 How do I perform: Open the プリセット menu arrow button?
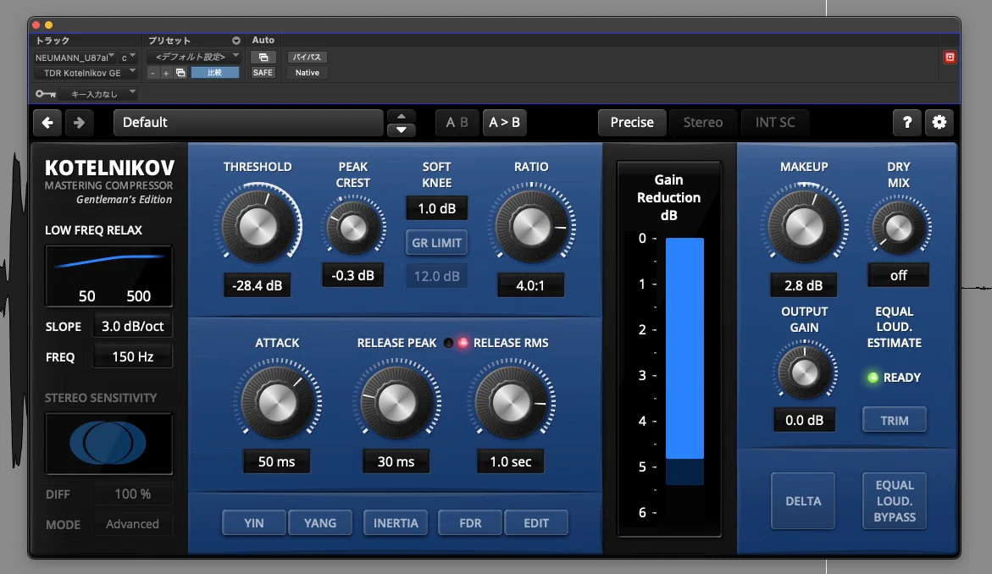pos(236,41)
